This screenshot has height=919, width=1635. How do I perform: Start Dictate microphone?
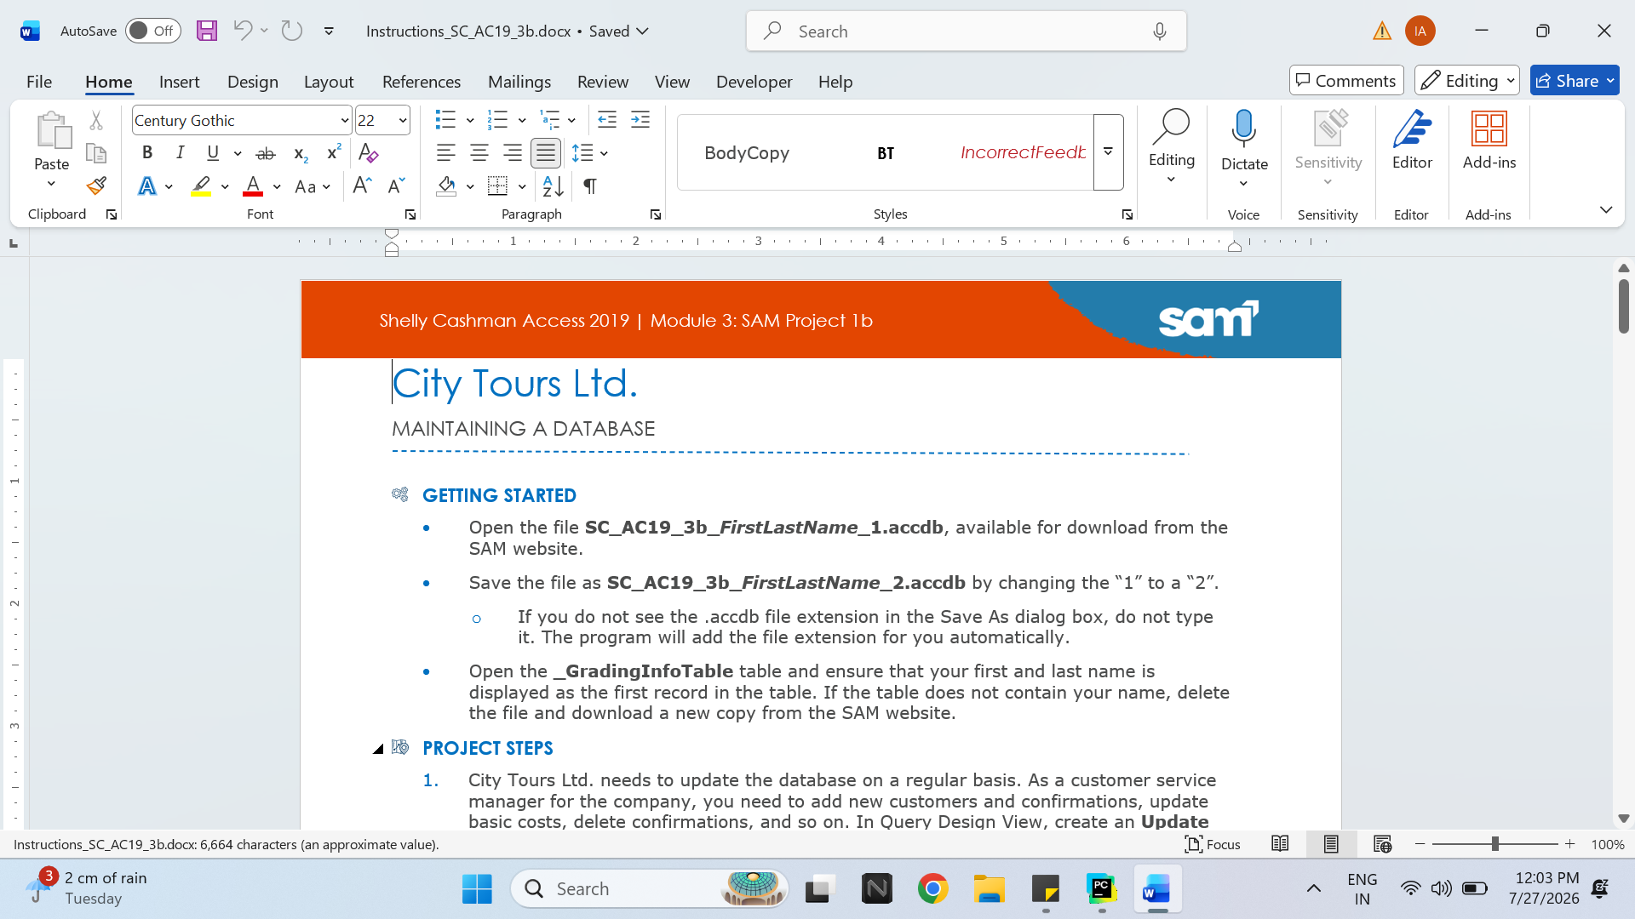click(x=1244, y=130)
